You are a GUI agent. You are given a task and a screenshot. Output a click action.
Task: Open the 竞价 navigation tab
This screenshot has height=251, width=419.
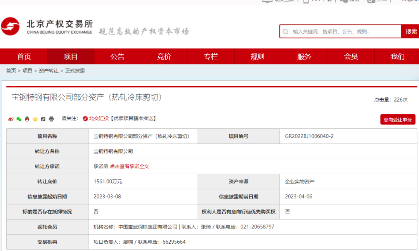164,56
